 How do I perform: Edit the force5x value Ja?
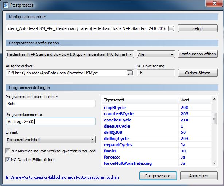(x=183, y=157)
